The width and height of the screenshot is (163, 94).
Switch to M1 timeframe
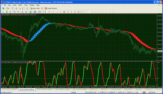pyautogui.click(x=84, y=12)
